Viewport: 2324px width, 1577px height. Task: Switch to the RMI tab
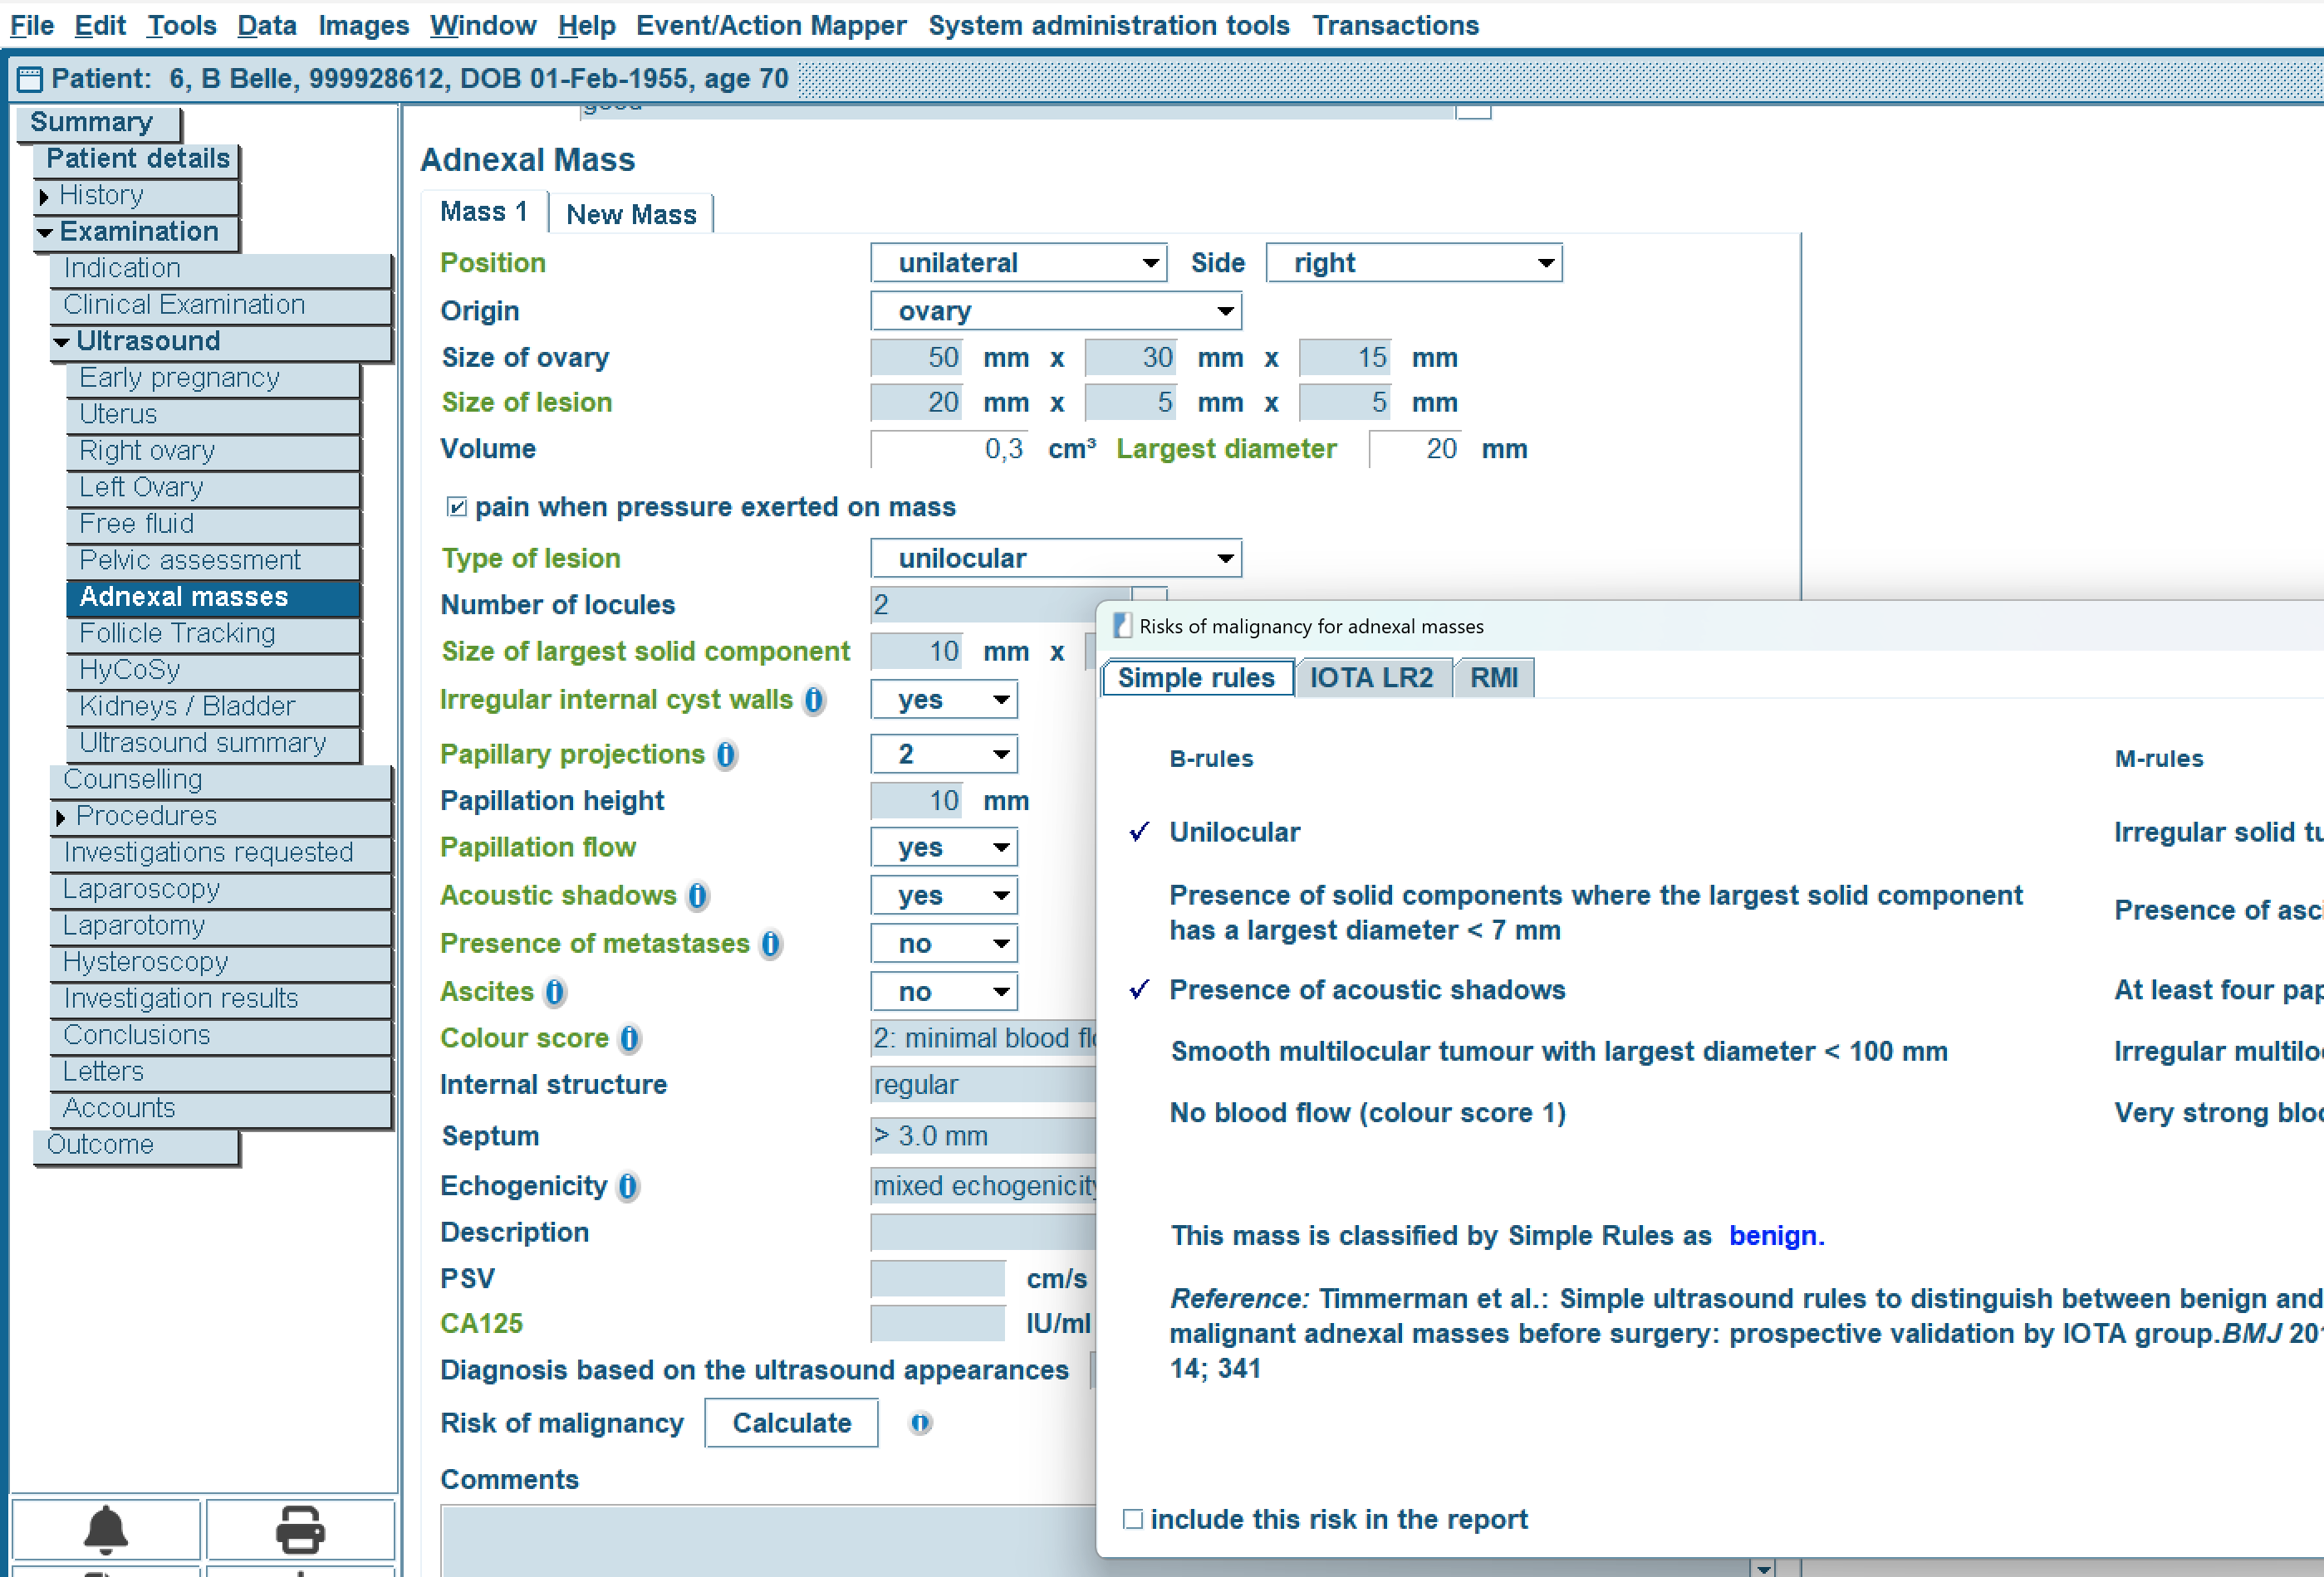point(1493,677)
